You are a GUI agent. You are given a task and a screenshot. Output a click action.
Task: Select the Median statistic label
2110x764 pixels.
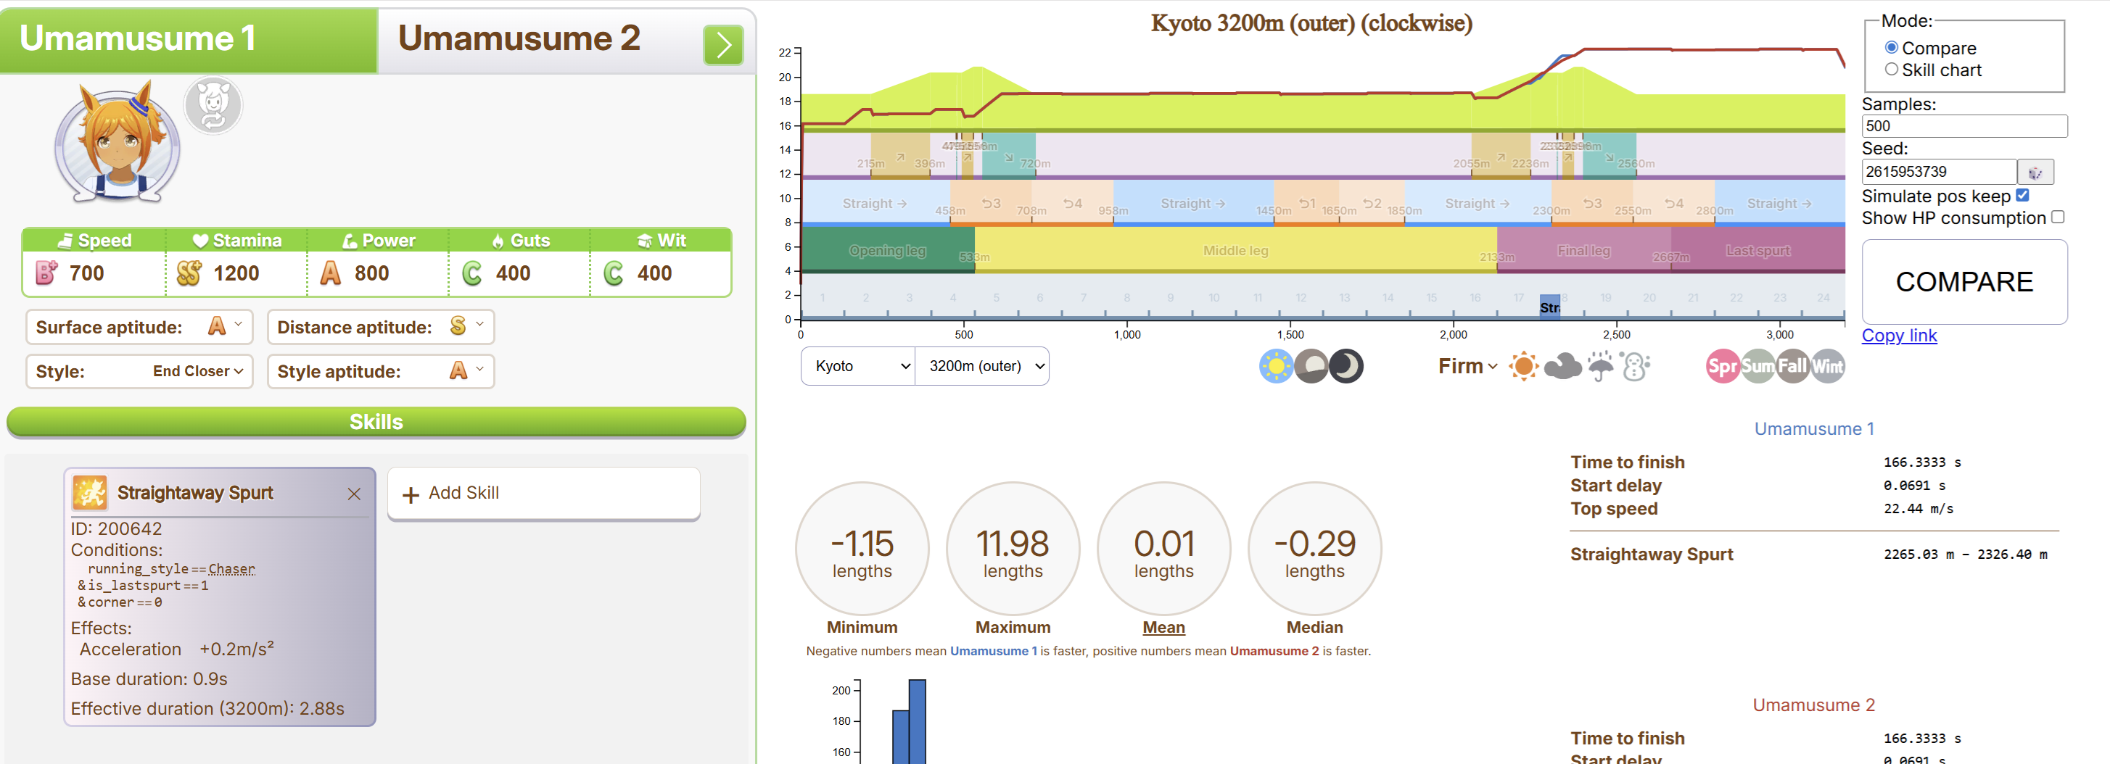pyautogui.click(x=1314, y=627)
